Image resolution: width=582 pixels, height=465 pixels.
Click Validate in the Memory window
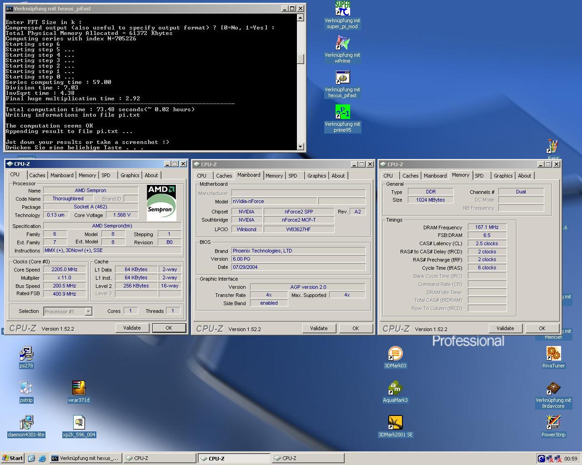(x=505, y=328)
